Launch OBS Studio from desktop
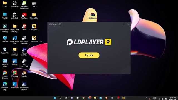Screen dimensions: 178x100 pos(14,4)
